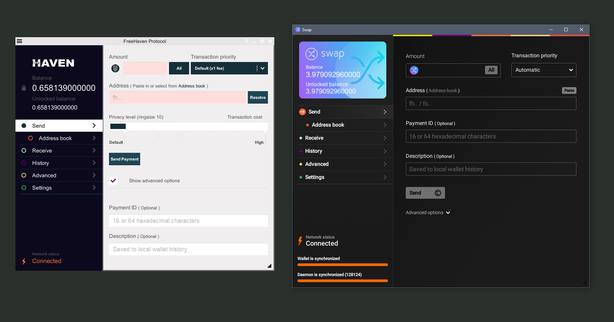614x322 pixels.
Task: Click the filled dot icon beside Haven Send
Action: click(x=24, y=126)
